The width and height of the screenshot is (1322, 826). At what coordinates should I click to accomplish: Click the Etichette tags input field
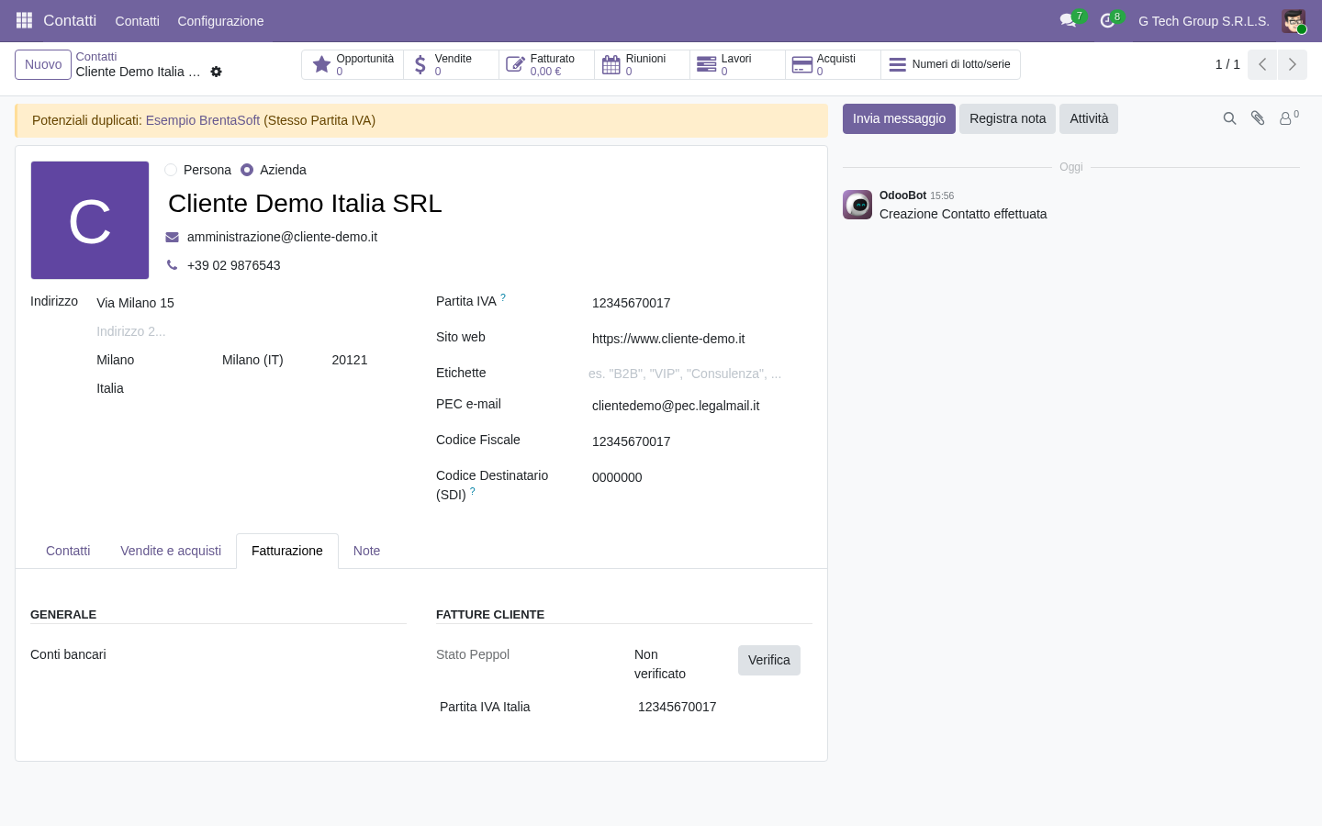pyautogui.click(x=700, y=374)
